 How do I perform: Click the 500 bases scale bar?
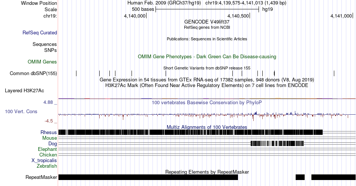pos(207,9)
